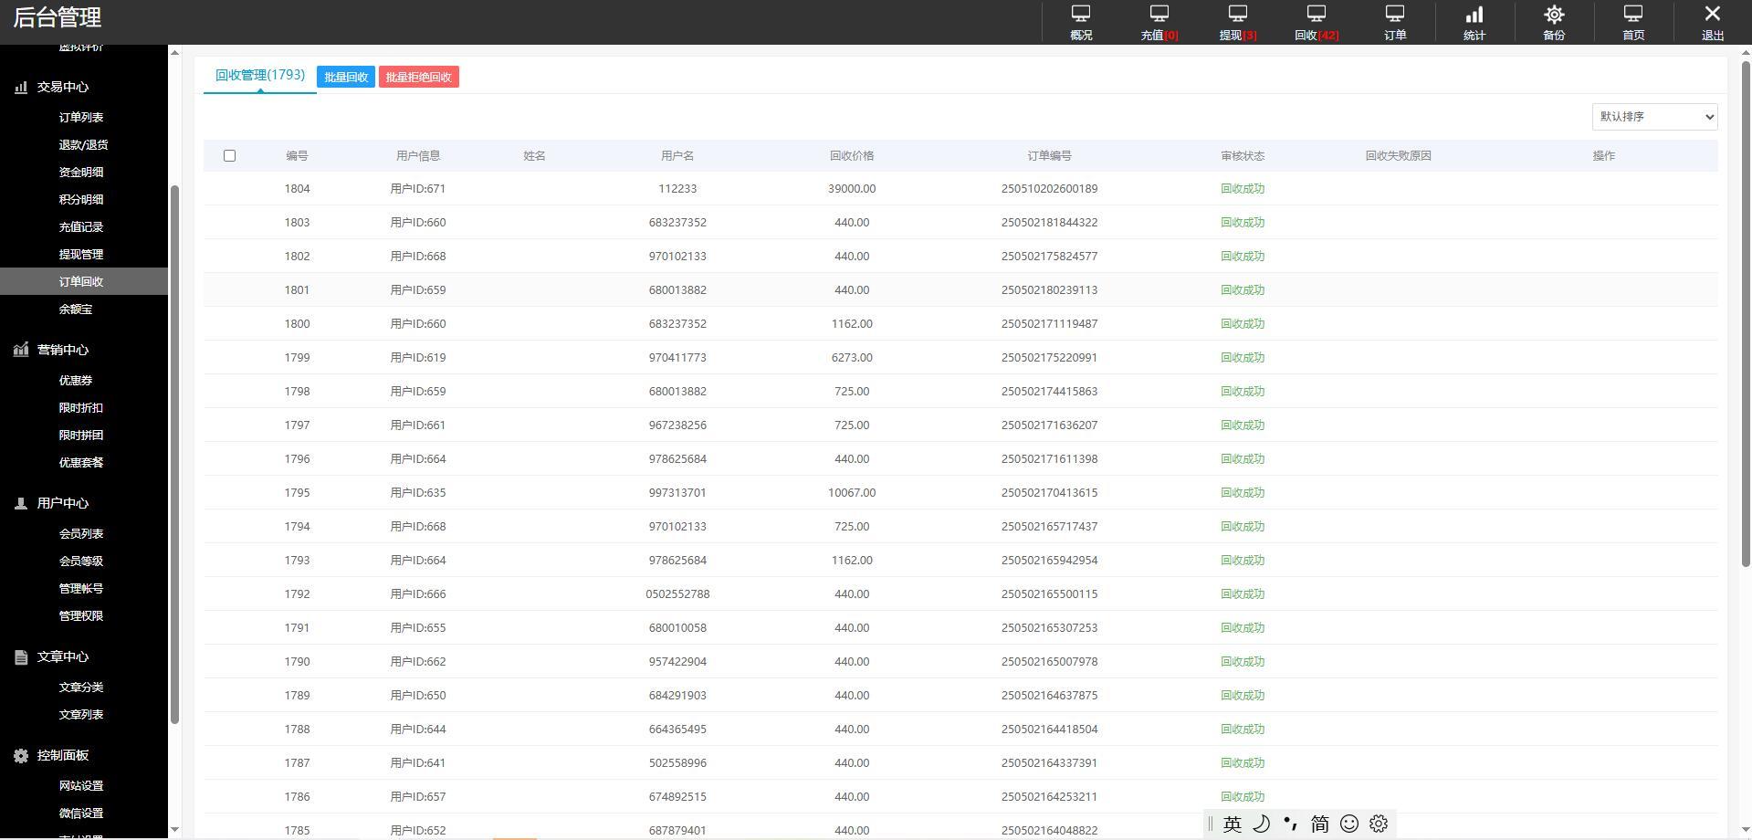Click the 回收价格 column header

point(852,156)
